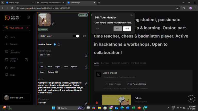Click the plus icon beside Project & invoice
This screenshot has height=111, width=198.
tap(26, 60)
